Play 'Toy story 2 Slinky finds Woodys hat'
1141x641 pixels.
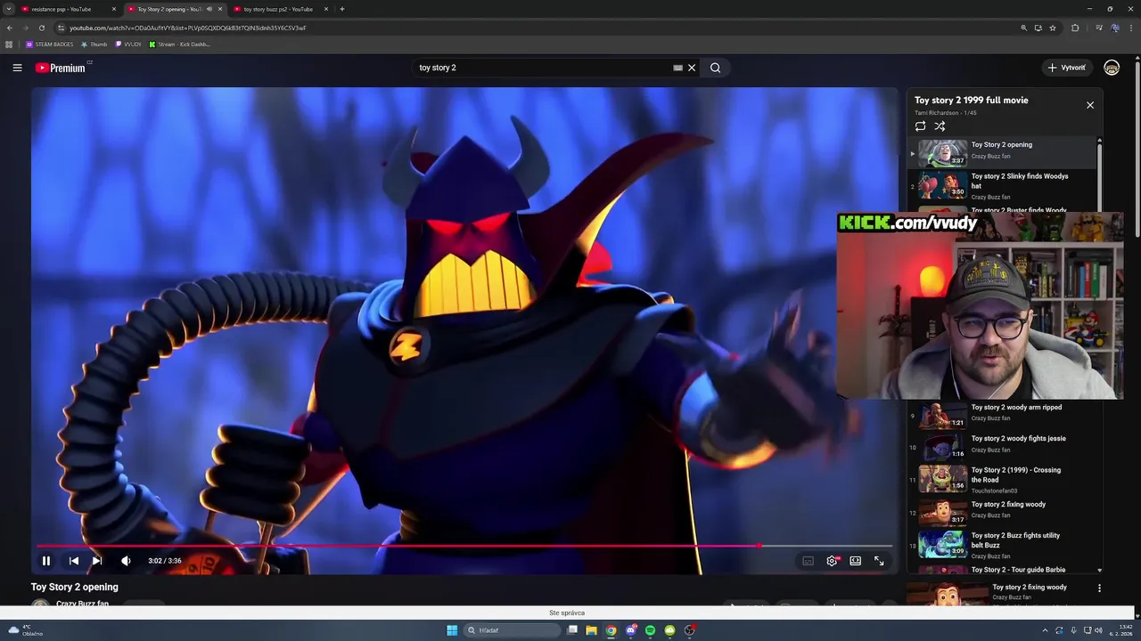pyautogui.click(x=1002, y=185)
